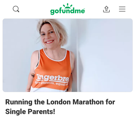Open the hamburger menu icon
The height and width of the screenshot is (117, 135).
tap(122, 9)
